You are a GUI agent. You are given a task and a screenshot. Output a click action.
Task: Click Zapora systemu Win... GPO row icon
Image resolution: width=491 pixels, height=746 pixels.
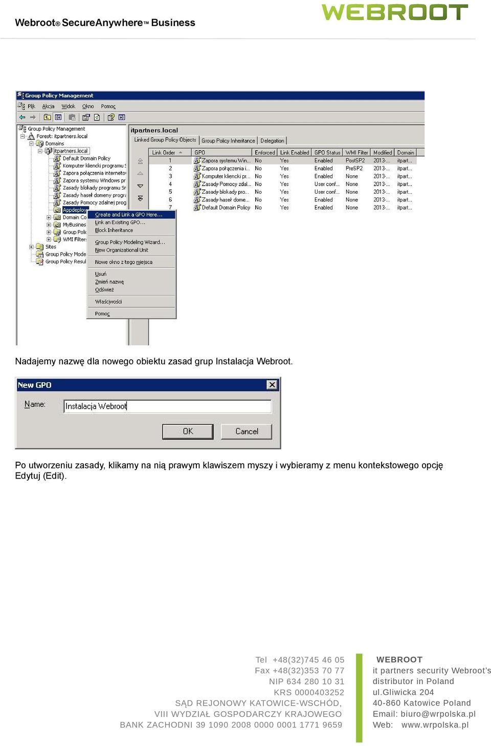(197, 160)
